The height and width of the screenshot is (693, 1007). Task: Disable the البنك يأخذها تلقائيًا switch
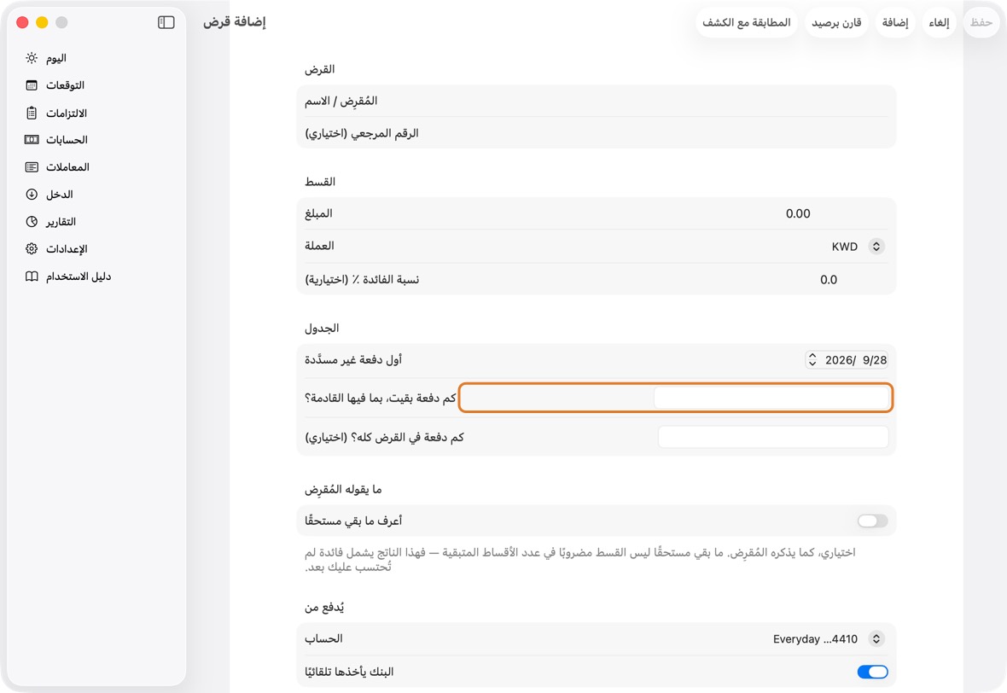pyautogui.click(x=872, y=672)
